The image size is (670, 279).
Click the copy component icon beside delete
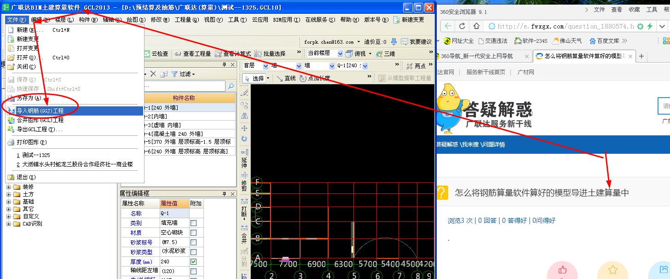[x=165, y=74]
